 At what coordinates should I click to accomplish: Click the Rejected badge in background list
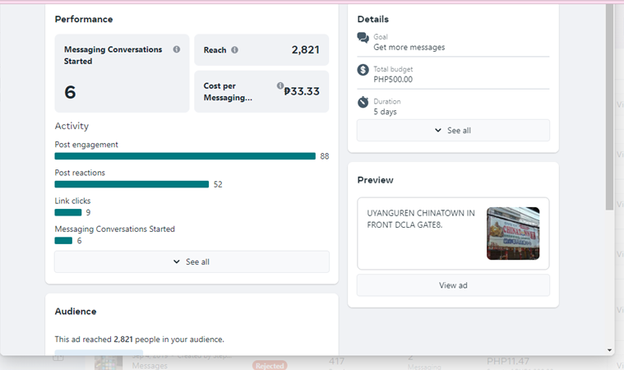pyautogui.click(x=270, y=365)
